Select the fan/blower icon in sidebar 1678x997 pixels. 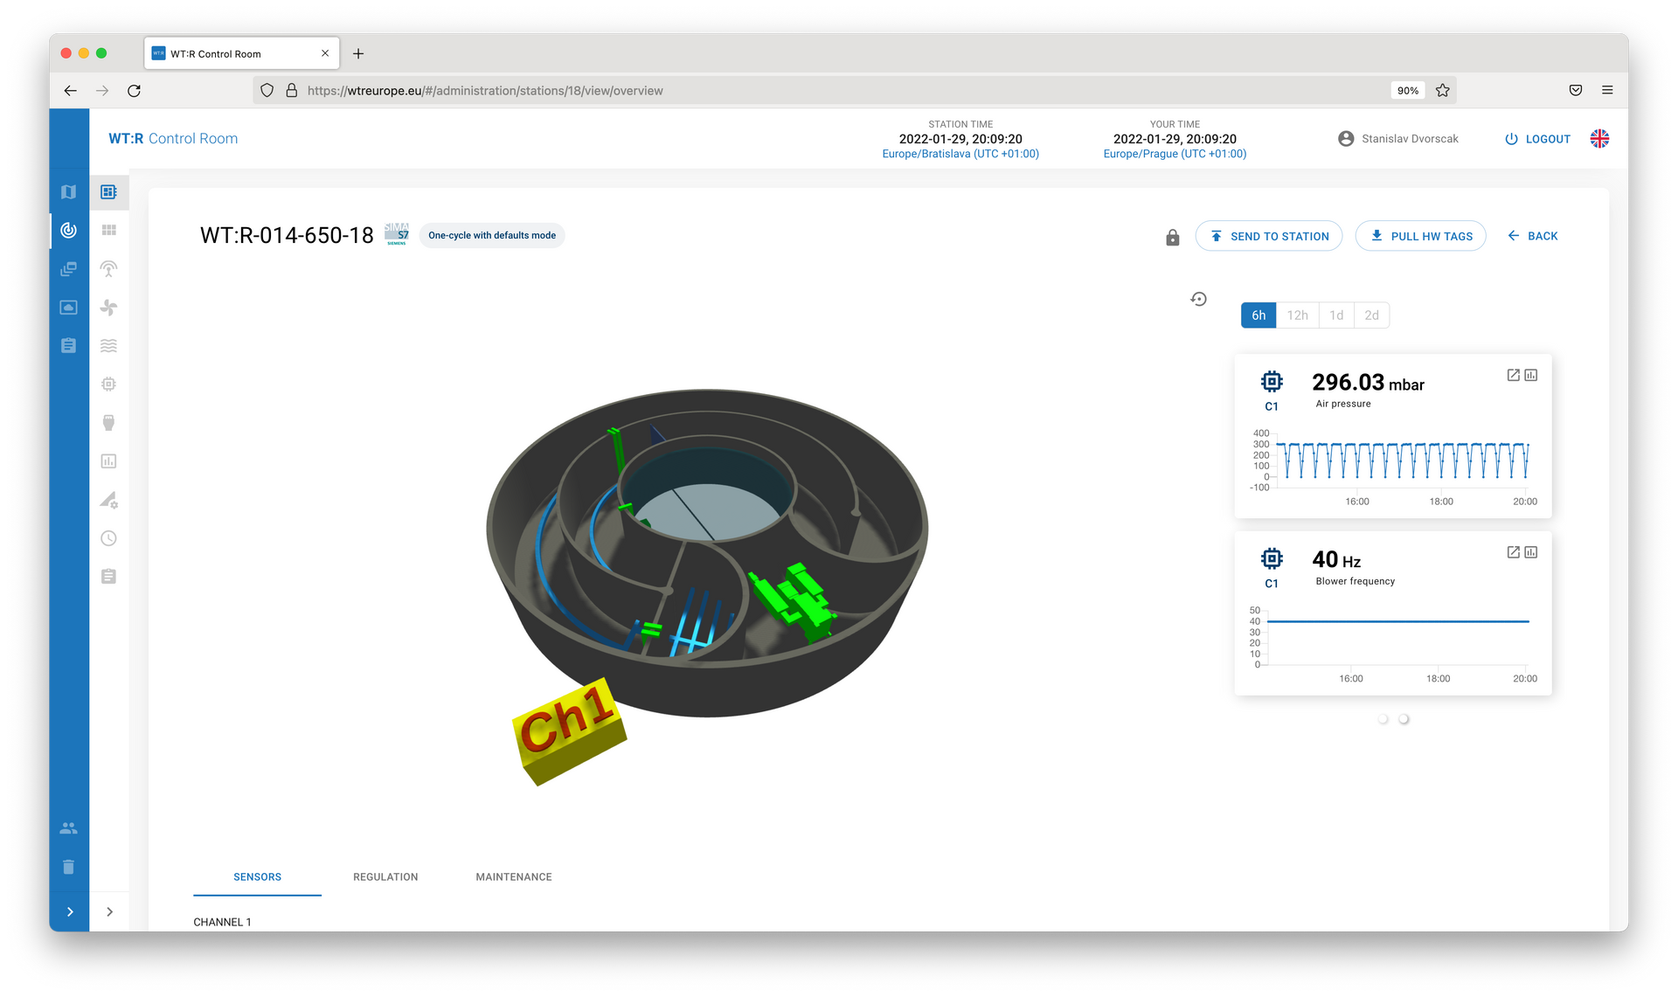[x=108, y=308]
